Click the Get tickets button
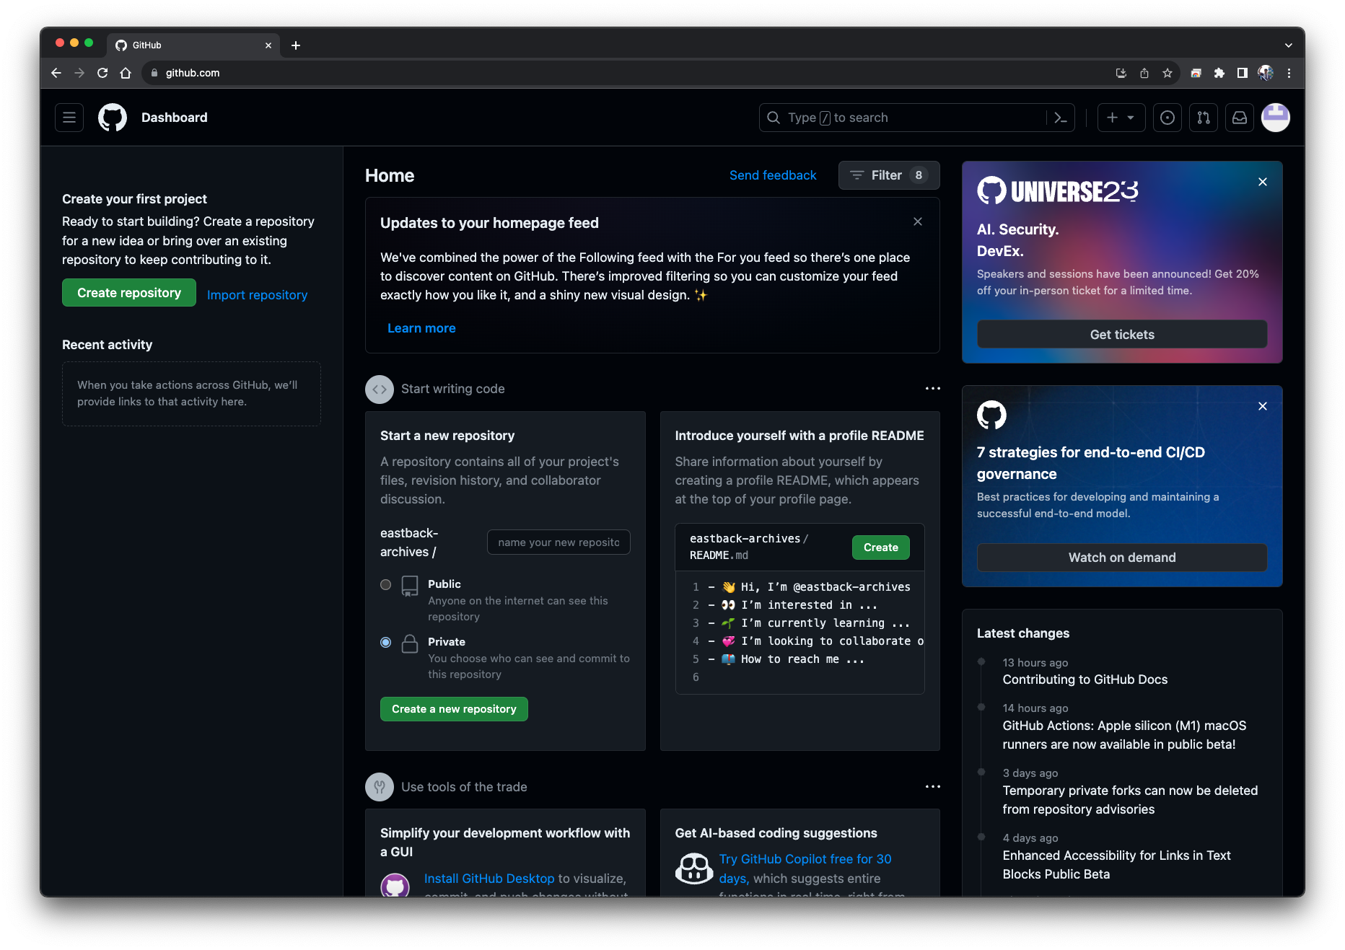Viewport: 1345px width, 950px height. point(1122,335)
